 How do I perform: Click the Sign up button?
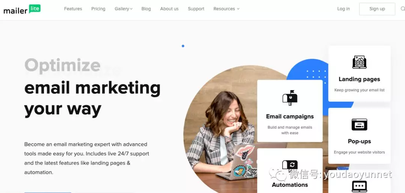(x=377, y=9)
